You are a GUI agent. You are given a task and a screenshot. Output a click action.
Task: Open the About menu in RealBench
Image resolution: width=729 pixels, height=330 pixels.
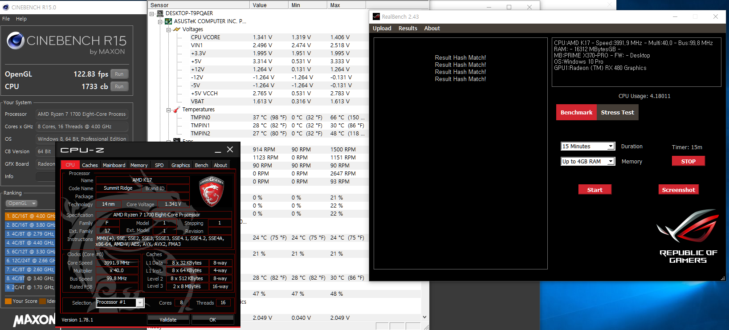(x=432, y=28)
